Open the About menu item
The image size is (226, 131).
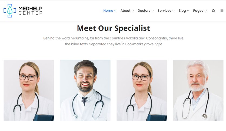click(x=125, y=11)
